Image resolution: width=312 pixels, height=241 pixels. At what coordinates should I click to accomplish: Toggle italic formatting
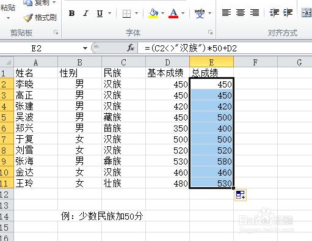point(85,13)
